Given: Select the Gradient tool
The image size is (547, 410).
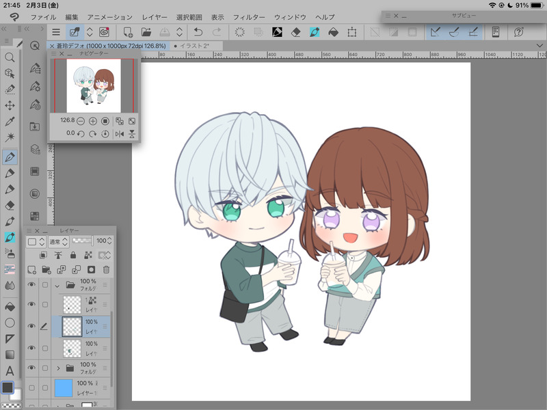Looking at the screenshot, I should tap(10, 355).
